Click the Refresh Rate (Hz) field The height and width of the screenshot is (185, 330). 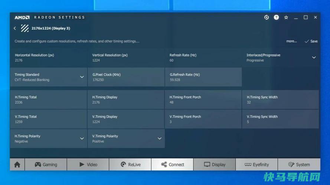tap(203, 57)
